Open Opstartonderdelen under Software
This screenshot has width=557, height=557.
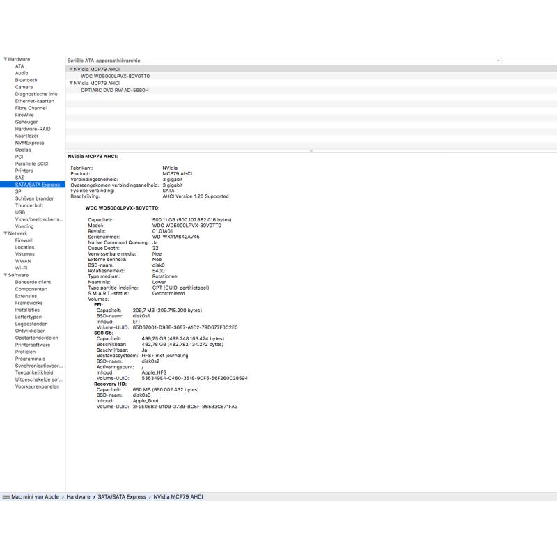tap(37, 338)
